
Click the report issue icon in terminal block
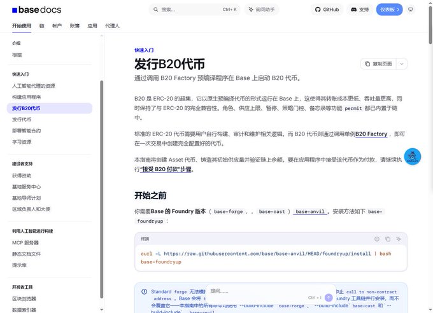tap(377, 239)
